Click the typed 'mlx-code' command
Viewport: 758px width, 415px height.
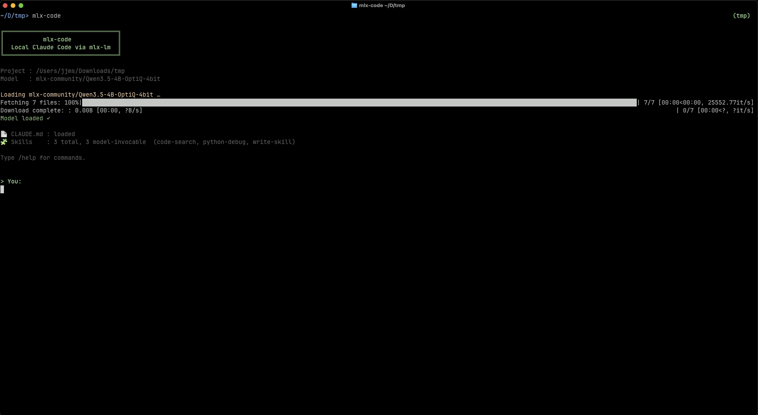point(46,16)
